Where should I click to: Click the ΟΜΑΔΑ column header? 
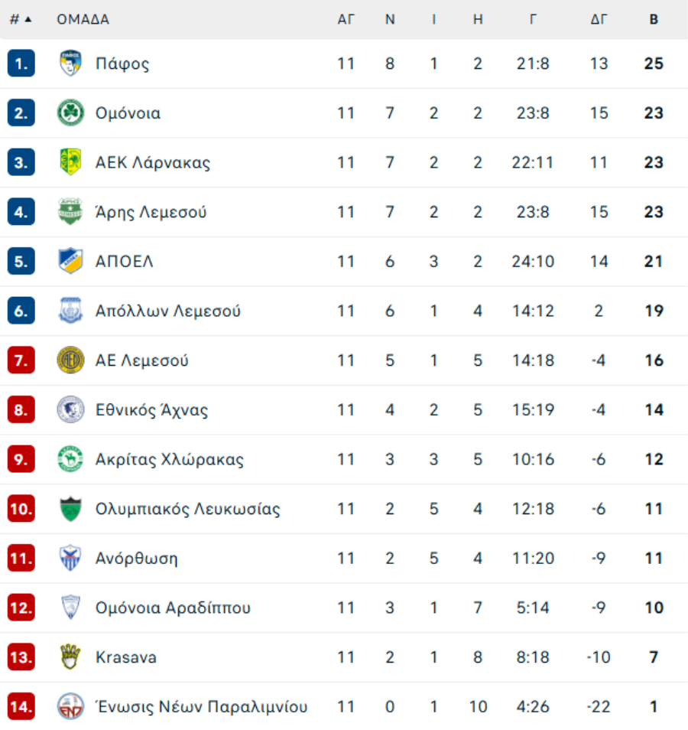click(x=83, y=20)
